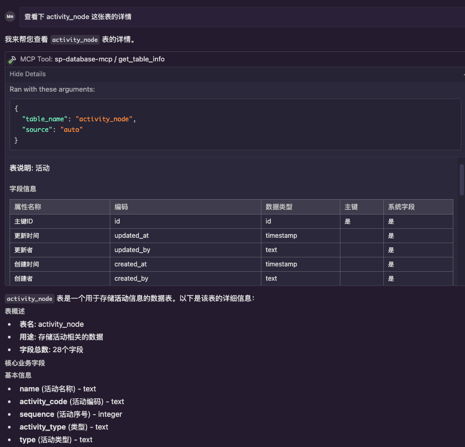Click the "source" key in arguments
The height and width of the screenshot is (447, 465).
[x=37, y=130]
